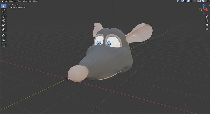Open the Add menu

coord(30,1)
